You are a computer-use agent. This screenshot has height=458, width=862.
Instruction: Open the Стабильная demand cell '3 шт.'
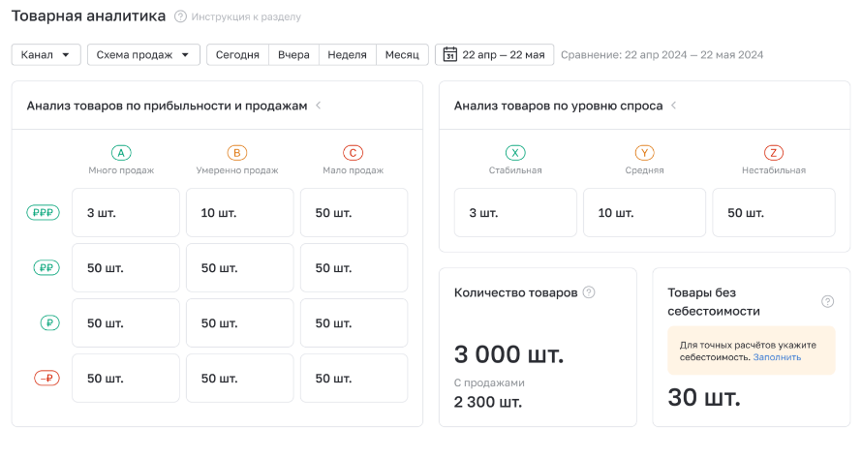515,213
